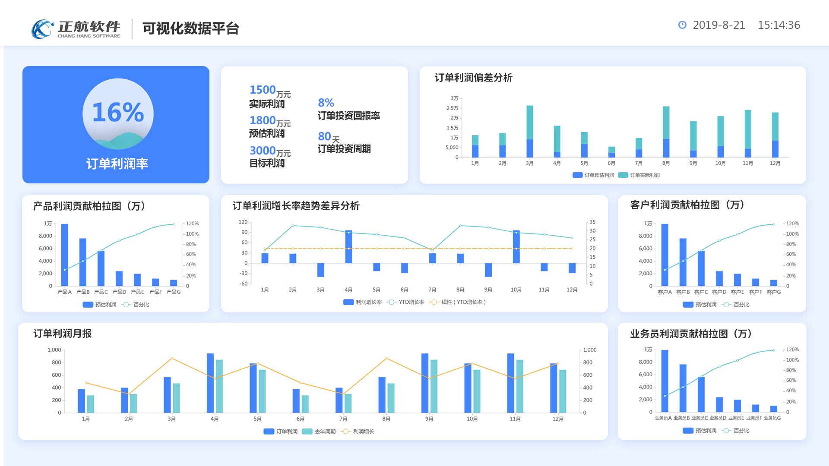Image resolution: width=829 pixels, height=466 pixels.
Task: Toggle 订单利润 legend in monthly report
Action: [x=281, y=431]
